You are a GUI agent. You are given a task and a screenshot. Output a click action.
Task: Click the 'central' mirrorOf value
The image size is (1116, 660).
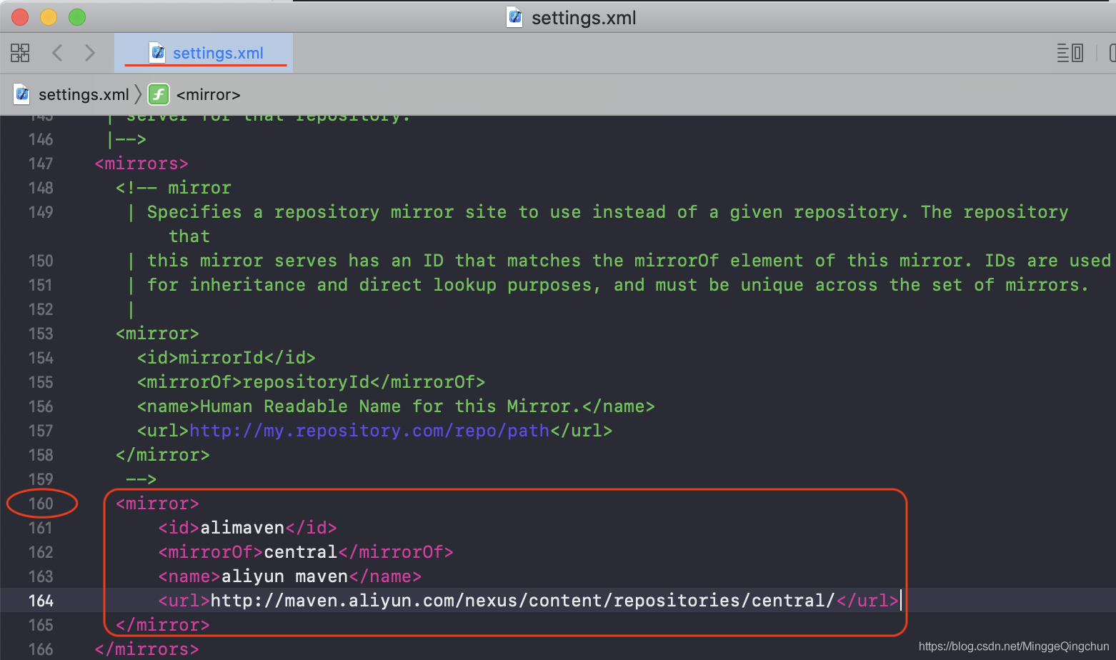[x=301, y=552]
